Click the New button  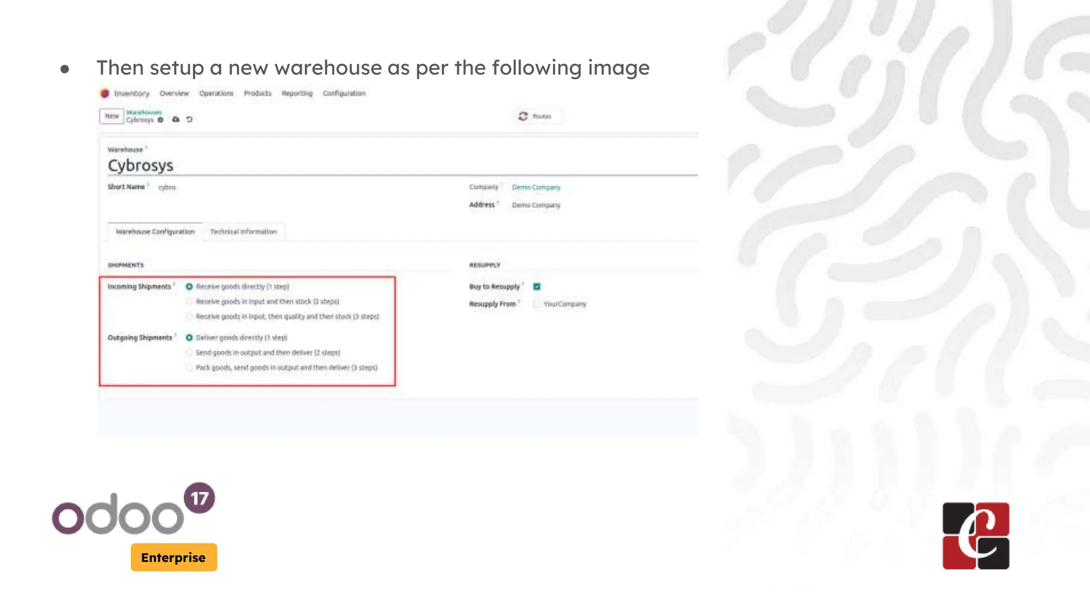(x=112, y=116)
